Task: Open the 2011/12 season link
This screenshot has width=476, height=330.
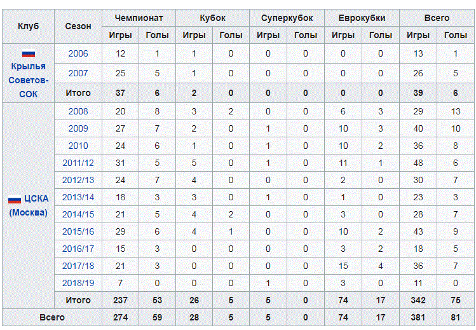Action: (x=78, y=163)
